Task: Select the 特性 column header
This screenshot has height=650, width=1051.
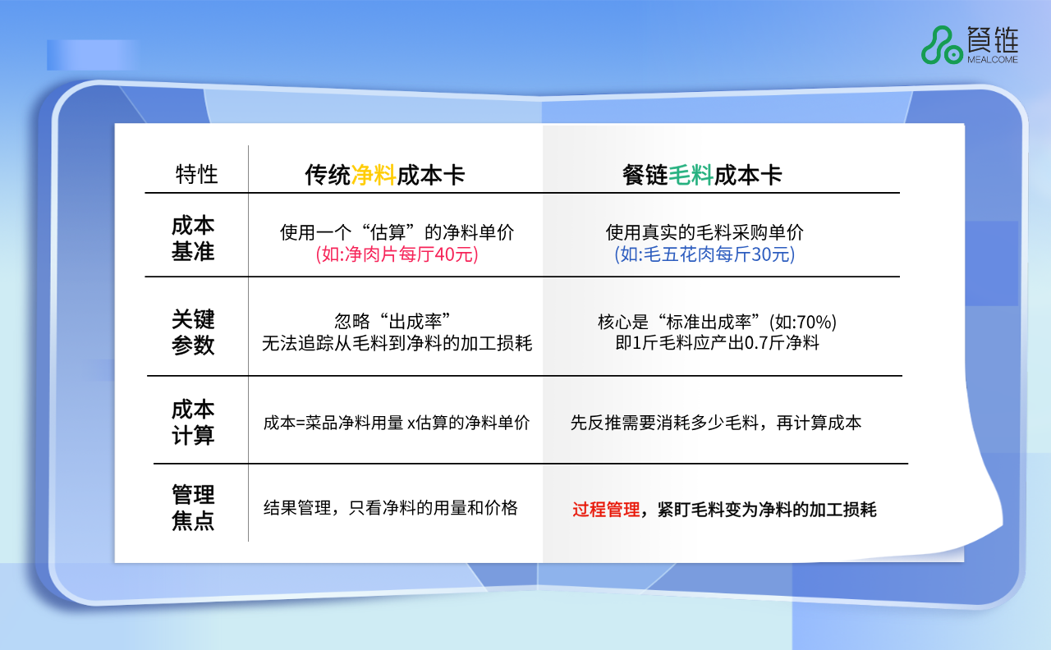Action: pos(197,174)
